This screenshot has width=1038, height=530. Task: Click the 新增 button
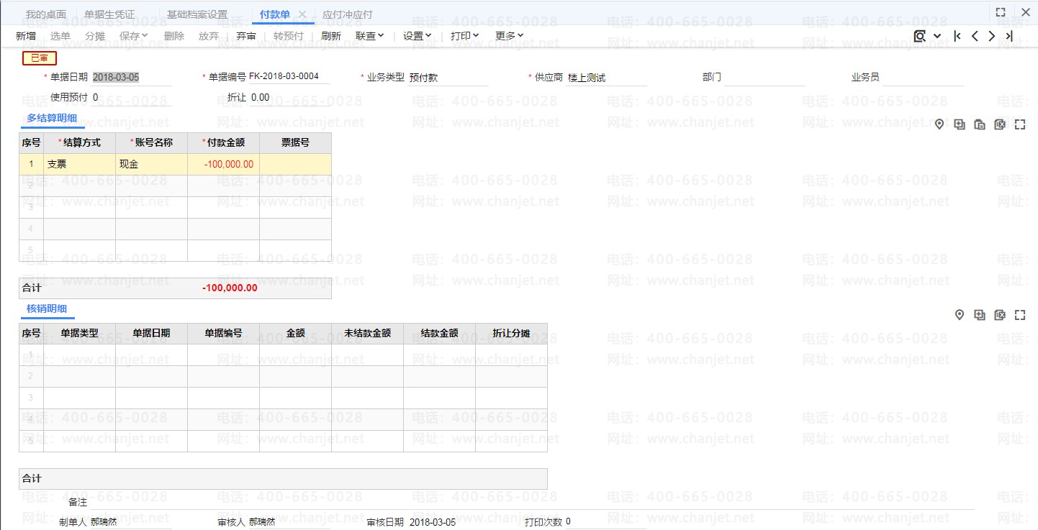[26, 36]
